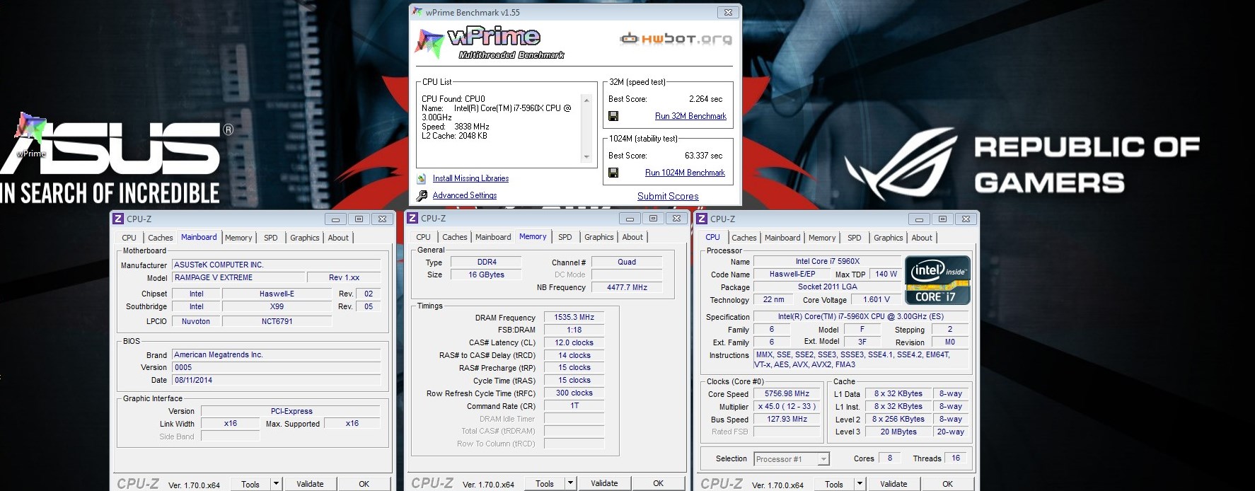Open Caches tab in the CPU CPU-Z window
The height and width of the screenshot is (491, 1255).
744,238
